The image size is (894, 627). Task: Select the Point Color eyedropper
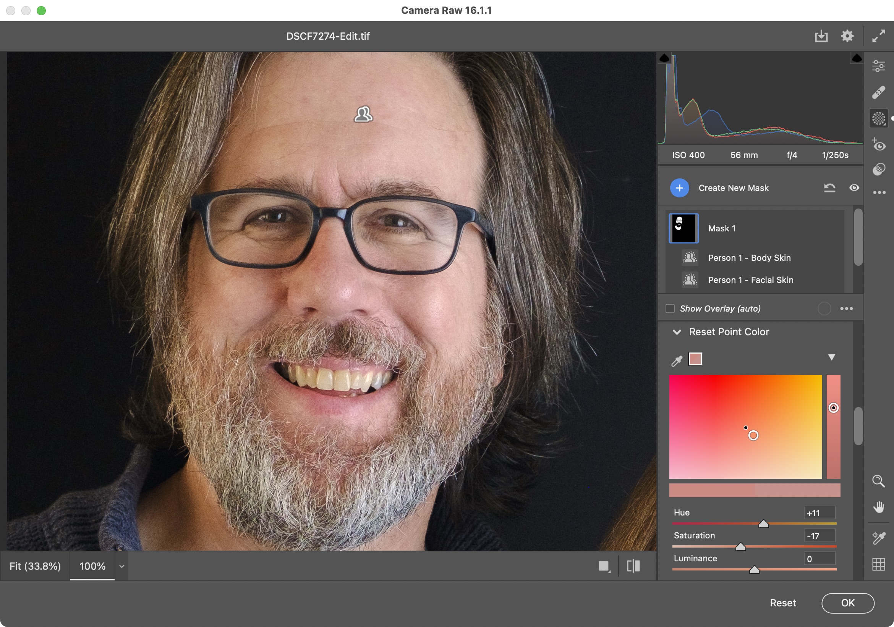pyautogui.click(x=677, y=360)
